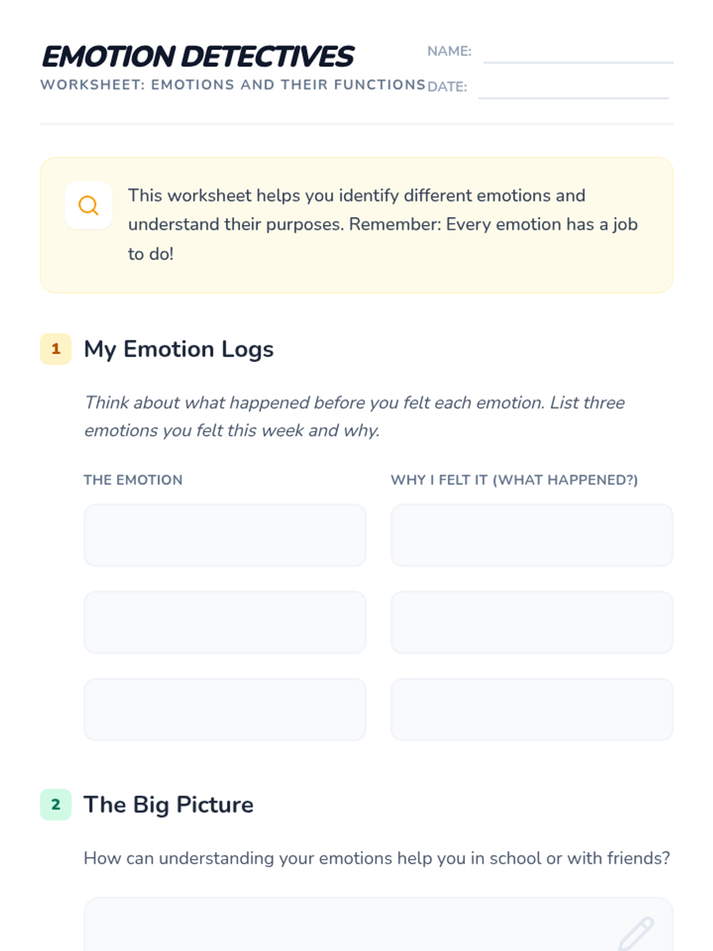Click the worksheet subtitle 'Emotions and Their Functions'
The image size is (713, 951).
(x=233, y=85)
